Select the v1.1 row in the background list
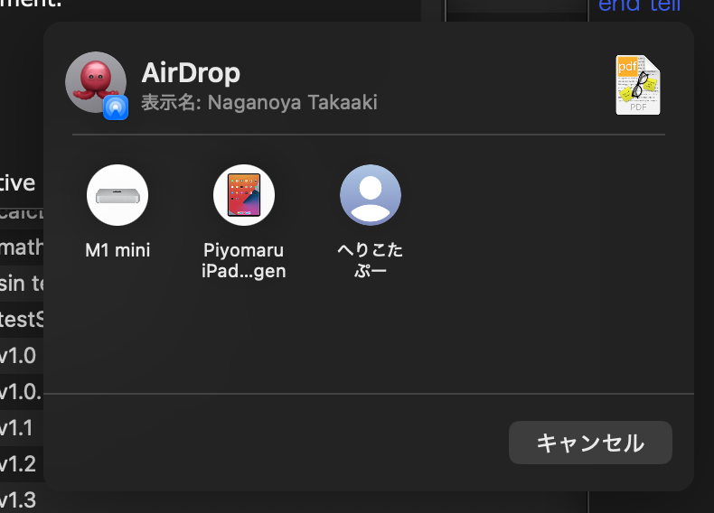The image size is (714, 513). tap(18, 427)
